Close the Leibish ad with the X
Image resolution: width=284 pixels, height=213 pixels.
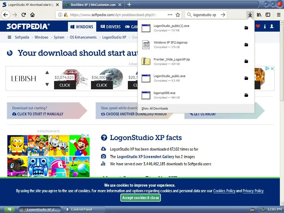tap(272, 69)
